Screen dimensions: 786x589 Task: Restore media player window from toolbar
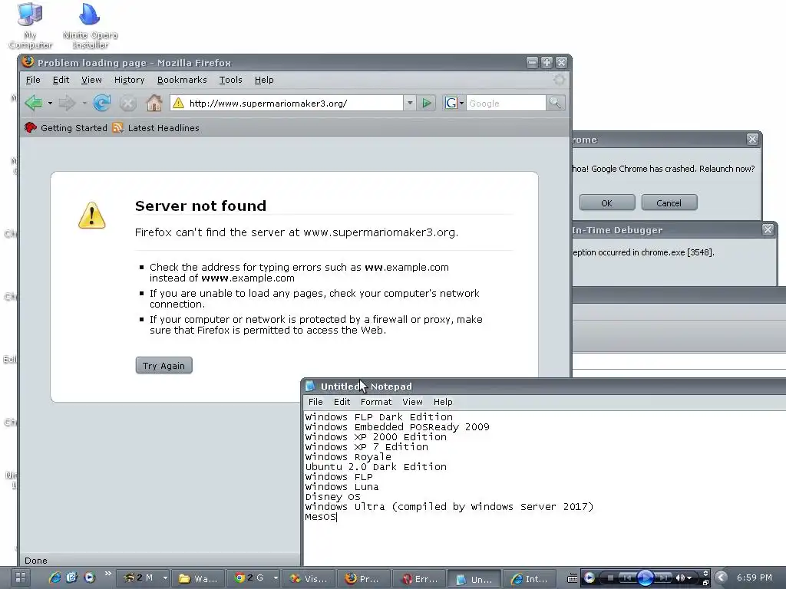706,583
